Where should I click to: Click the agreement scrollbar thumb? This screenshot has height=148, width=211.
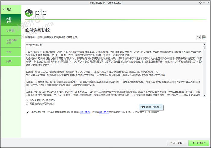coord(205,48)
